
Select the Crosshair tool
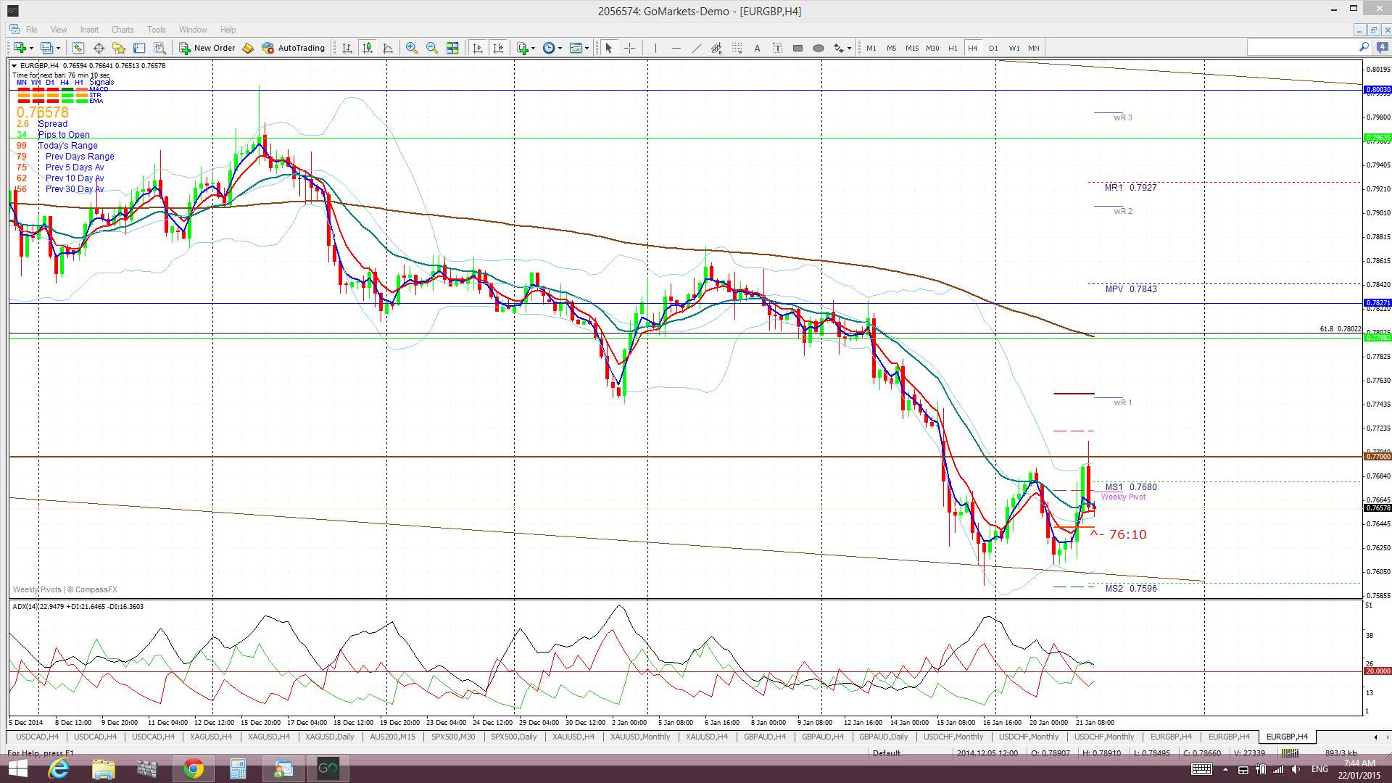click(629, 48)
